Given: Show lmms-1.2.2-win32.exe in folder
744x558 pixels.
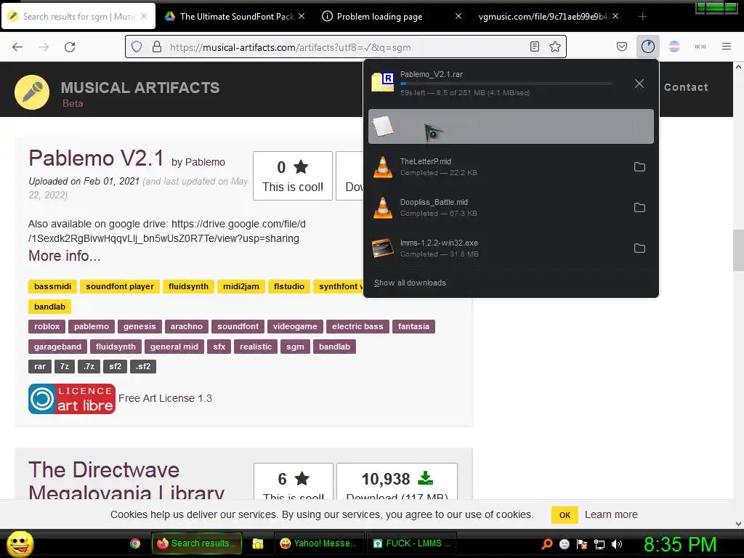Looking at the screenshot, I should coord(639,248).
